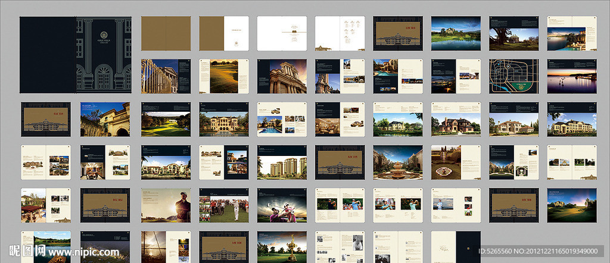This screenshot has width=610, height=263.
Task: Click the Golf Villa emblem on the dark cover
Action: [104, 35]
